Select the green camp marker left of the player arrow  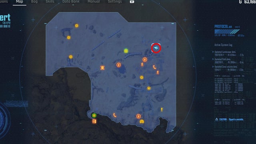click(x=126, y=51)
